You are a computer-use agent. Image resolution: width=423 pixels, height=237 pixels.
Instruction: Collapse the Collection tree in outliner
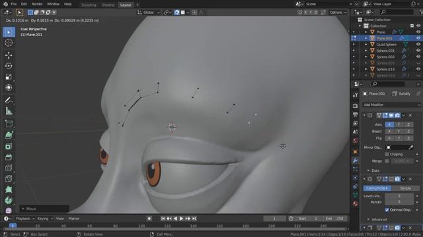pyautogui.click(x=360, y=26)
